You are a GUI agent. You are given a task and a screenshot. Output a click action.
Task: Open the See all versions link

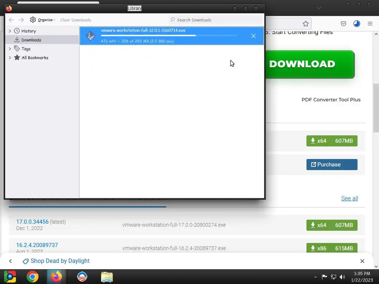point(349,199)
